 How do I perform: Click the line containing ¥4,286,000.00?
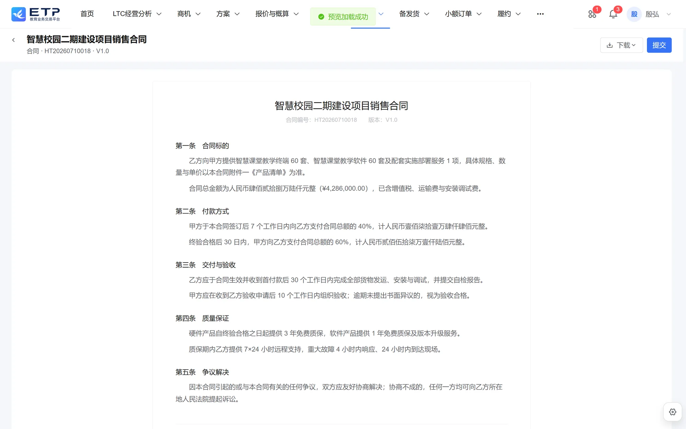coord(336,188)
